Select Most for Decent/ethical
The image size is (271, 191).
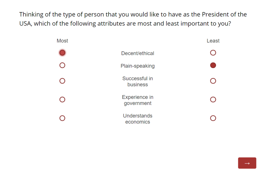[x=62, y=53]
